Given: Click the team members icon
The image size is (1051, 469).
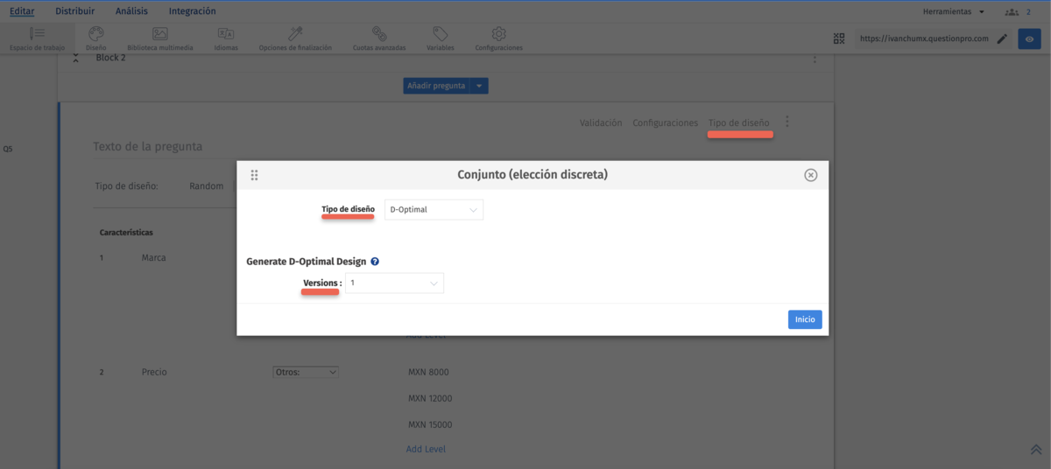Looking at the screenshot, I should click(x=1012, y=11).
